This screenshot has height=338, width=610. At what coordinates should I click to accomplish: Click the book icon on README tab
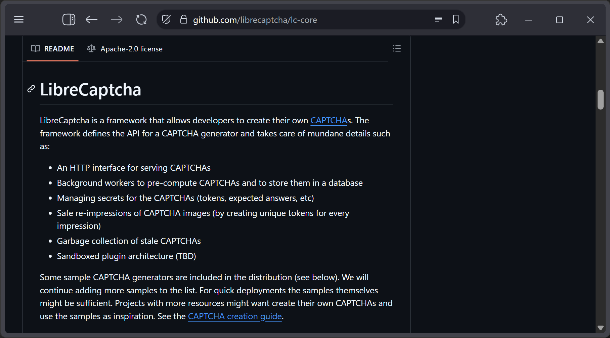pos(35,48)
